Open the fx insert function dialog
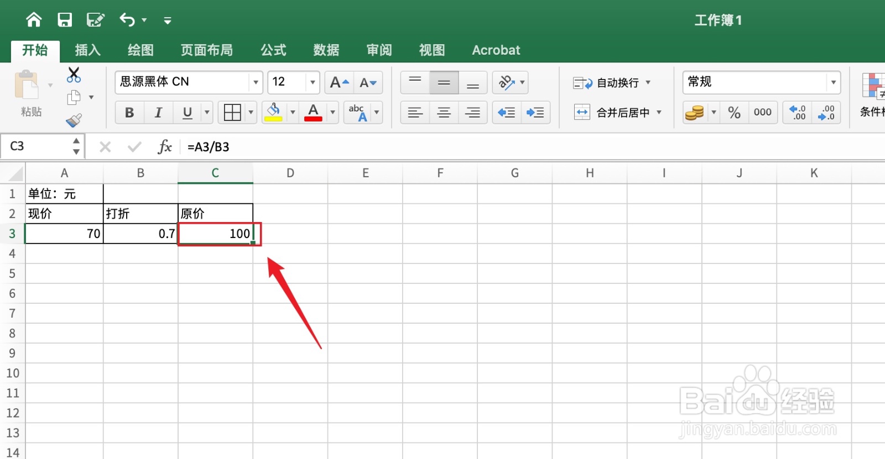This screenshot has height=459, width=885. (x=164, y=147)
